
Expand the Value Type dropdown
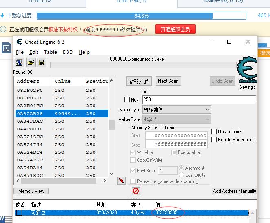coord(177,119)
